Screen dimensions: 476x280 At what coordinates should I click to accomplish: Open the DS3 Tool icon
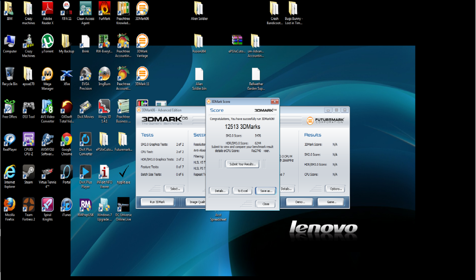(28, 109)
